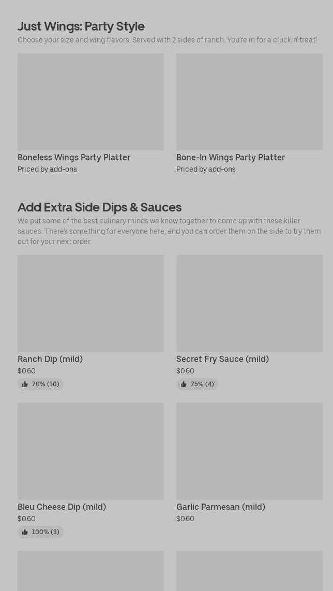Click thumbs-up icon under Bleu Cheese Dip
Viewport: 333px width, 591px height.
(x=25, y=532)
